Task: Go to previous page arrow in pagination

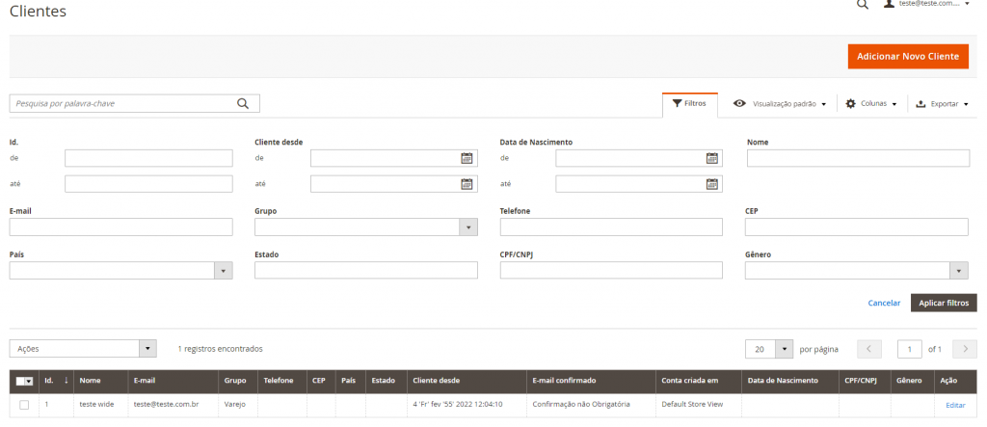Action: point(869,349)
